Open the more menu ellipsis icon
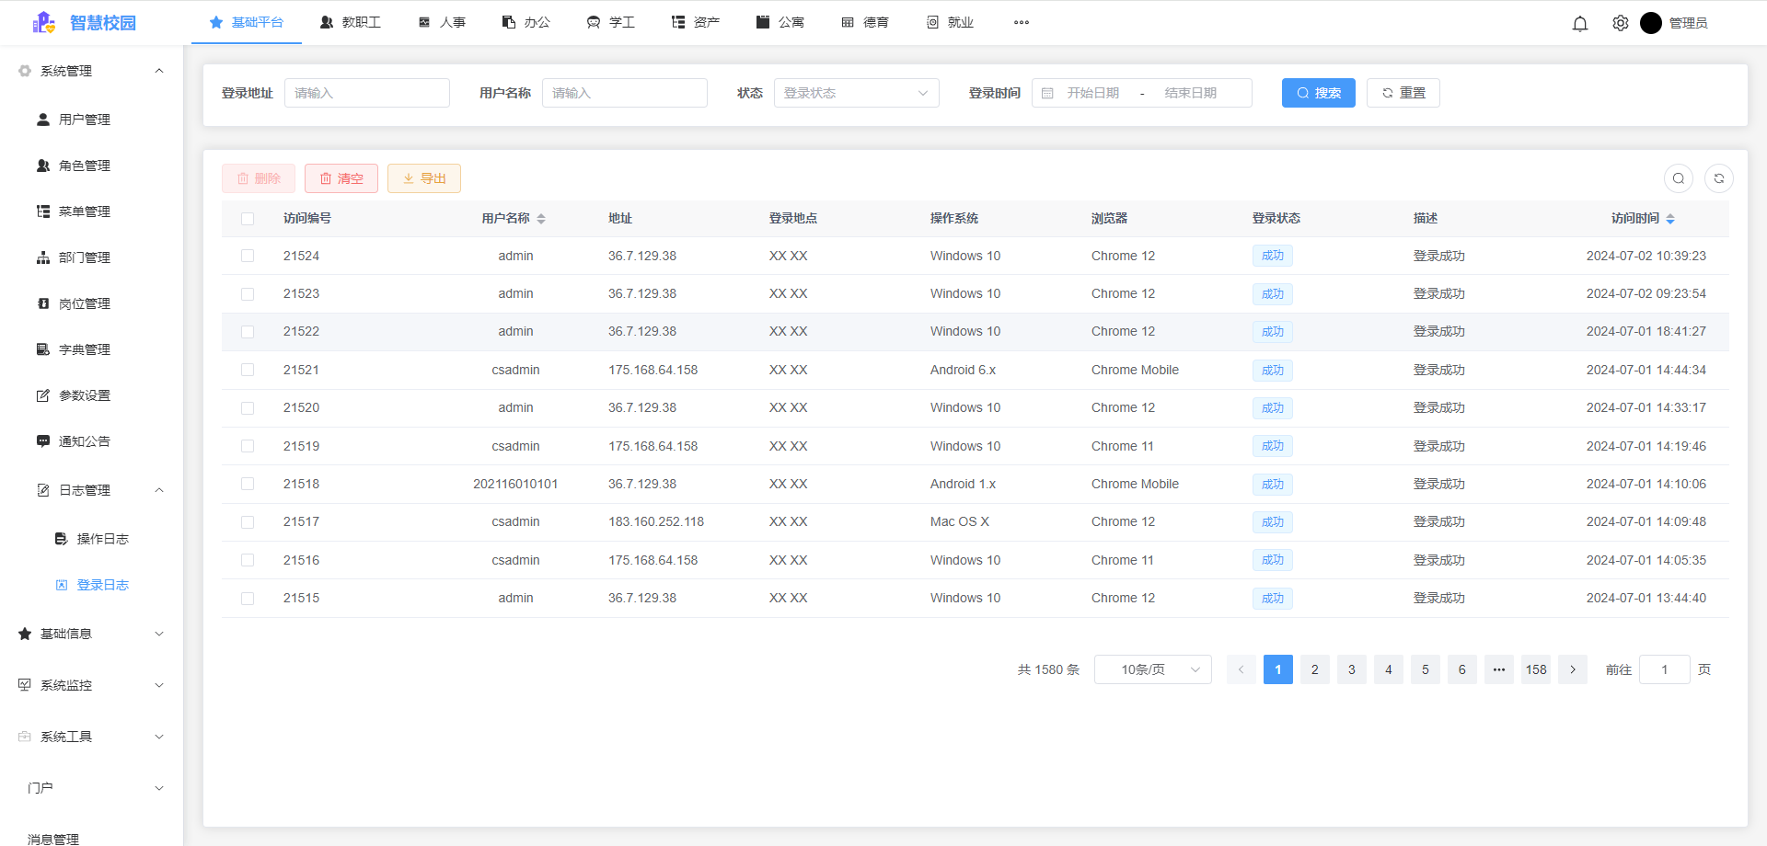 (x=1021, y=23)
